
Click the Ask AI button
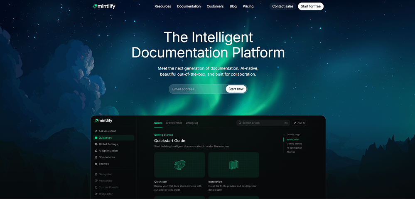tap(300, 123)
